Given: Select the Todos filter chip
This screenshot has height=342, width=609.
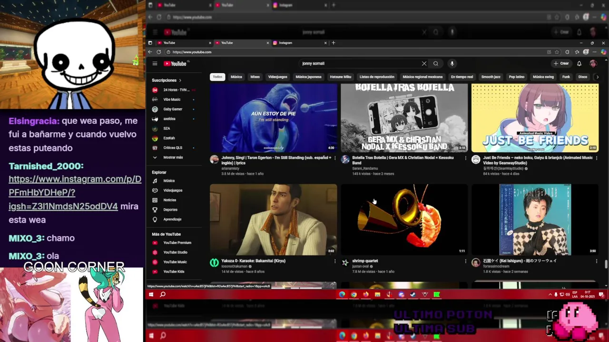Looking at the screenshot, I should point(217,76).
